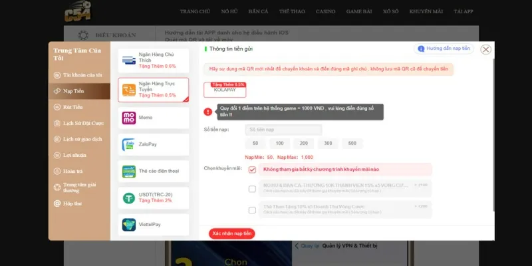Click the Số tiền nạp input field
This screenshot has height=266, width=532.
[283, 130]
